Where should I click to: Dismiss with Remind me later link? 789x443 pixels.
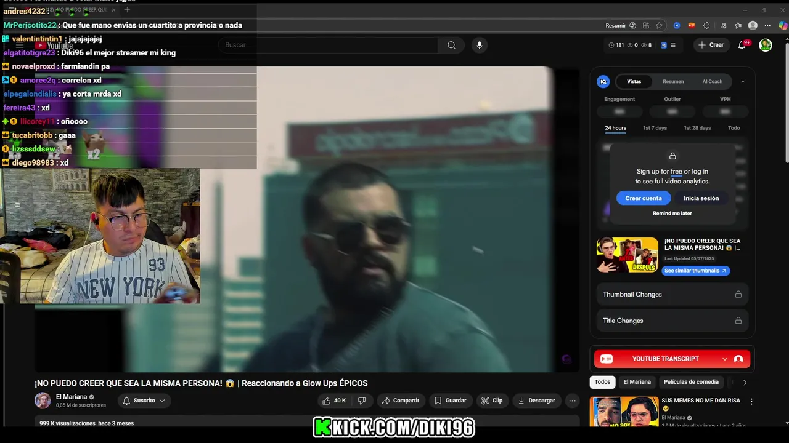(x=672, y=214)
